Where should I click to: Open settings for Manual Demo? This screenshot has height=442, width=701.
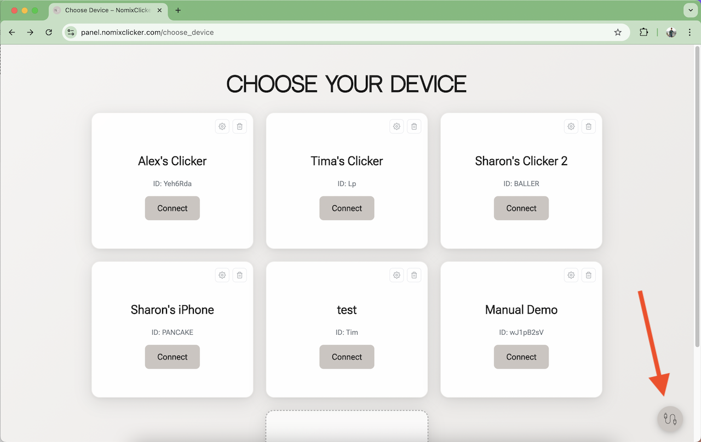tap(571, 275)
